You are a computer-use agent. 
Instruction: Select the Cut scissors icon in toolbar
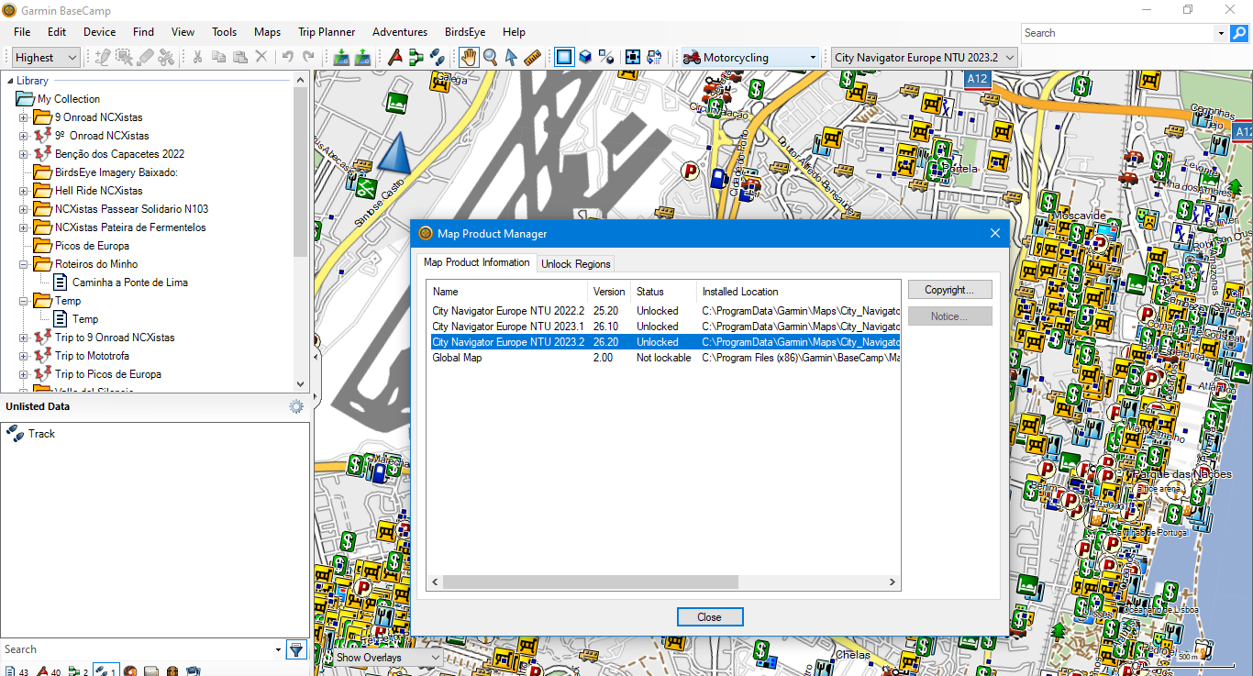click(x=196, y=57)
